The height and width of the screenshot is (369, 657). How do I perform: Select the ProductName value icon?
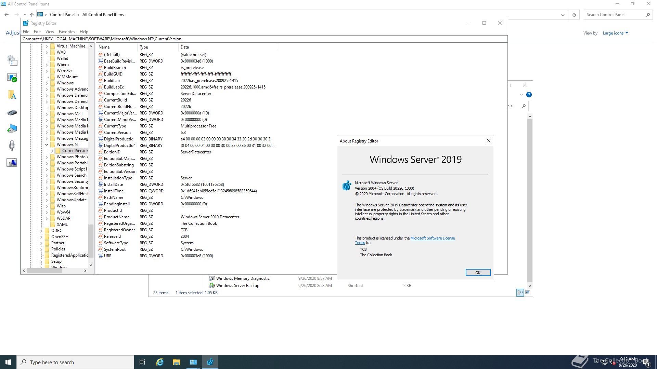click(101, 217)
